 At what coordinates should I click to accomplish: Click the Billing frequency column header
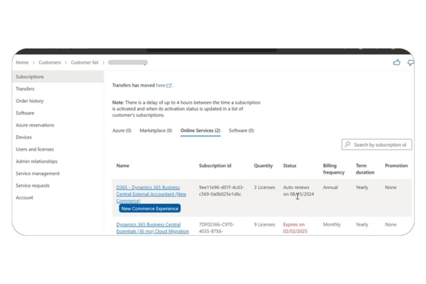pos(334,169)
